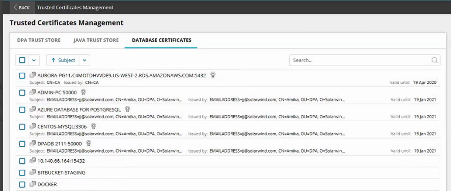Image resolution: width=451 pixels, height=191 pixels.
Task: Click the certificate badge after AZURE DATABASE FOR POSTGRESQL
Action: coord(128,109)
